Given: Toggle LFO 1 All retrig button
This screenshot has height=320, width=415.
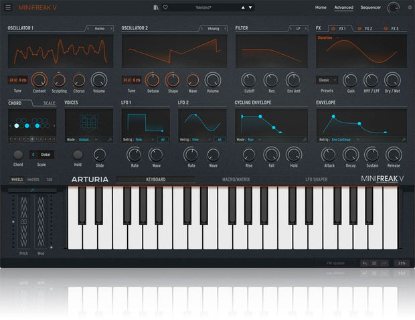Looking at the screenshot, I should 163,139.
